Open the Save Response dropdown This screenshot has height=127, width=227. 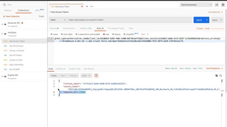[x=214, y=68]
